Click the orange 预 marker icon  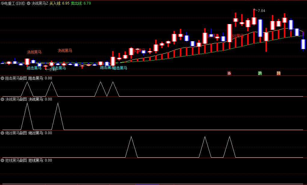(279, 73)
